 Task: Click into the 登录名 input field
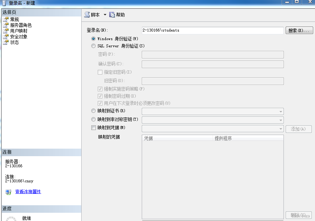click(x=213, y=30)
